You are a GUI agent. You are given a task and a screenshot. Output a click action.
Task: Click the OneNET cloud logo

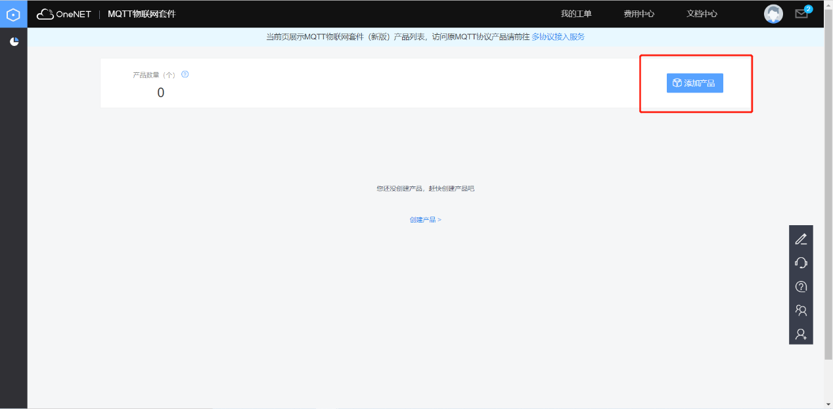(x=64, y=14)
